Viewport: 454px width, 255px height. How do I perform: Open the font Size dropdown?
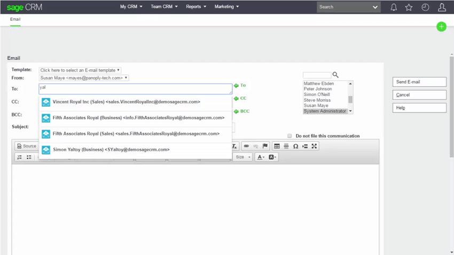click(x=243, y=157)
